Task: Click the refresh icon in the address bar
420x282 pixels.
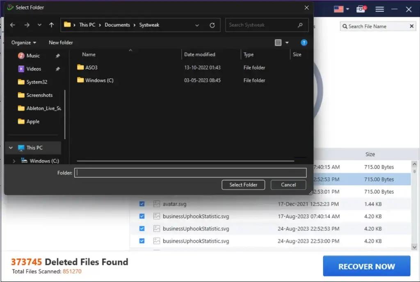Action: coord(212,25)
